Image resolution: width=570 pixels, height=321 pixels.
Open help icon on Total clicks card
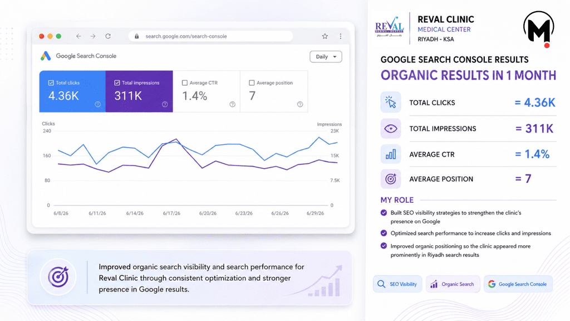(98, 104)
